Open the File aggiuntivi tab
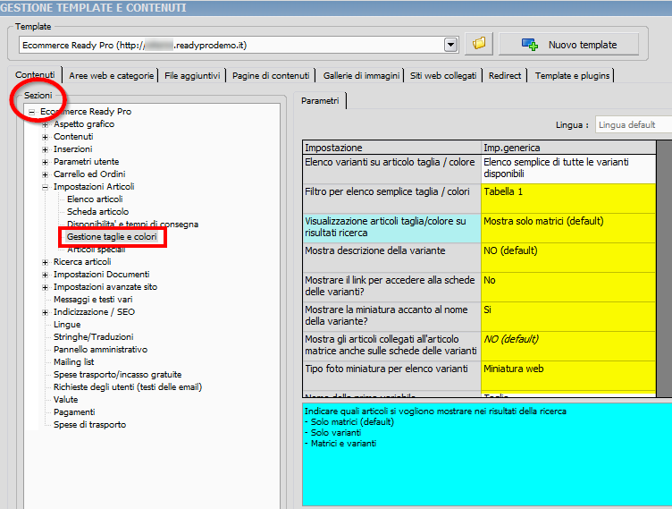672x509 pixels. 192,75
